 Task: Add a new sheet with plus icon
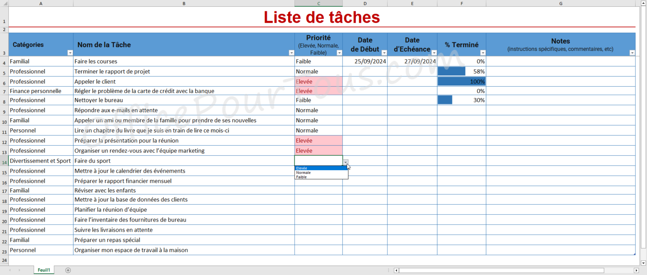pyautogui.click(x=68, y=270)
